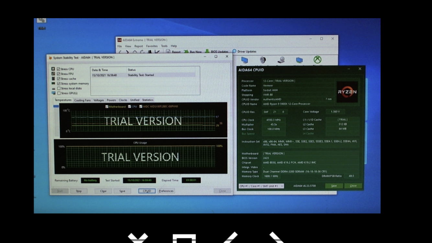Open the Network computers icon
The width and height of the screenshot is (432, 243).
coord(299,60)
